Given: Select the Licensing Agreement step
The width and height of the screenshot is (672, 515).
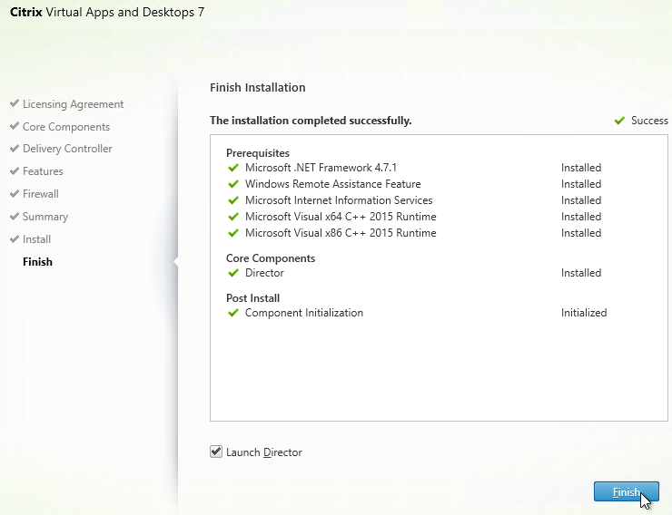Looking at the screenshot, I should 73,104.
